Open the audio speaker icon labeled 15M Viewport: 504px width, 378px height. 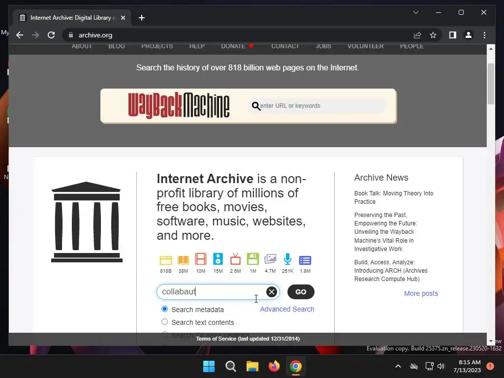coord(218,259)
